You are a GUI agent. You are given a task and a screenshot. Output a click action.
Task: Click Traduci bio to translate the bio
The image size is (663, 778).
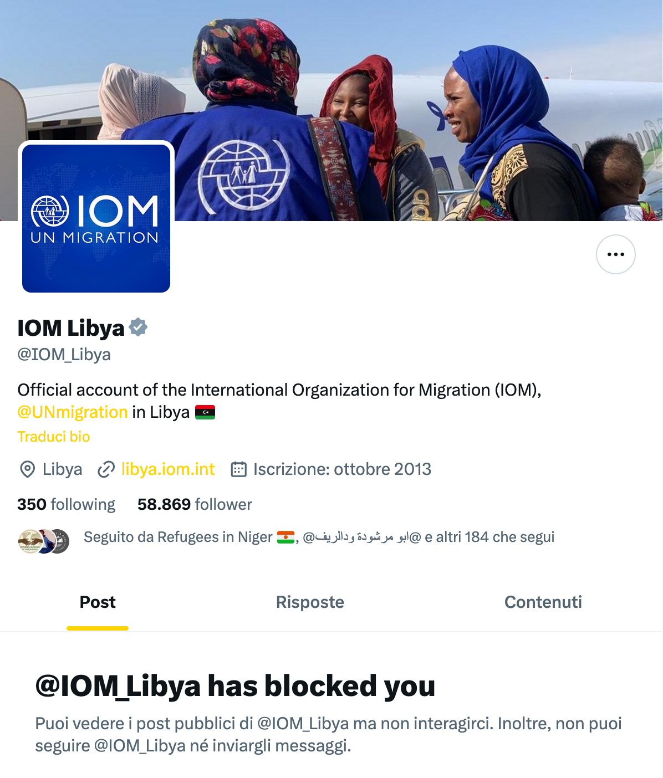(54, 437)
